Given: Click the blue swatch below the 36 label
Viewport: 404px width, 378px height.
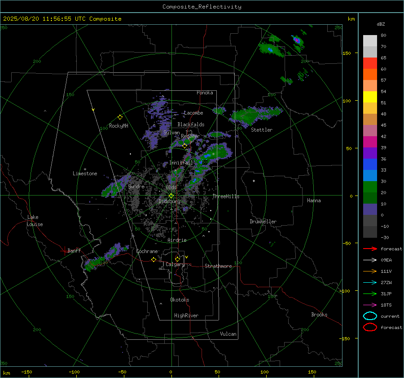Looking at the screenshot, I should (370, 164).
